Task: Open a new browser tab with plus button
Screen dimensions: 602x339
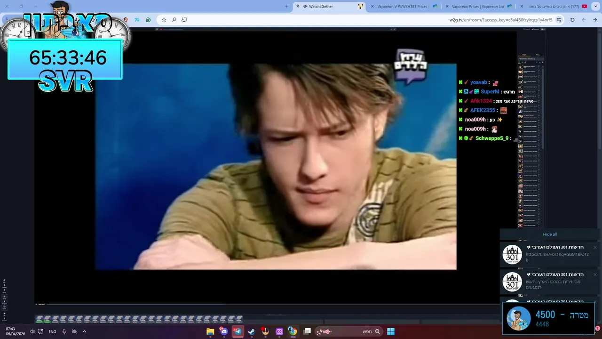Action: (x=286, y=7)
